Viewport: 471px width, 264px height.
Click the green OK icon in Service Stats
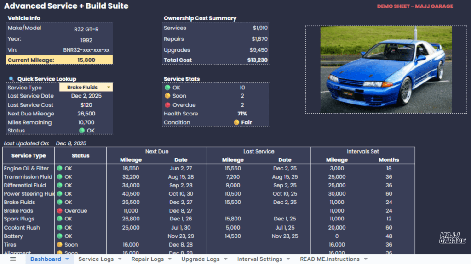coord(167,88)
